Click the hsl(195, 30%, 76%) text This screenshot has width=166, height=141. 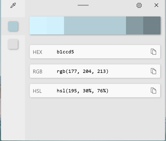(x=82, y=91)
